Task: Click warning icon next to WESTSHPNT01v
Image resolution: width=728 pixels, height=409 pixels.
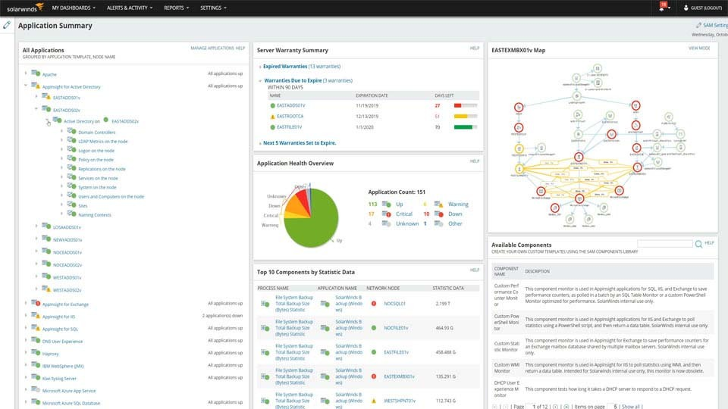Action: click(374, 401)
